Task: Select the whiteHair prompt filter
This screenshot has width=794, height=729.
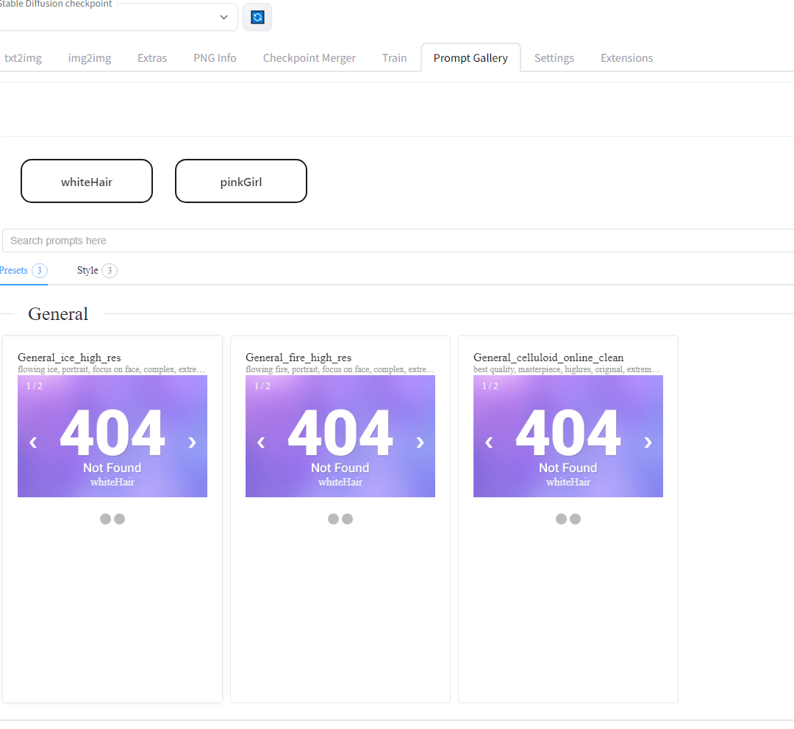Action: click(86, 180)
